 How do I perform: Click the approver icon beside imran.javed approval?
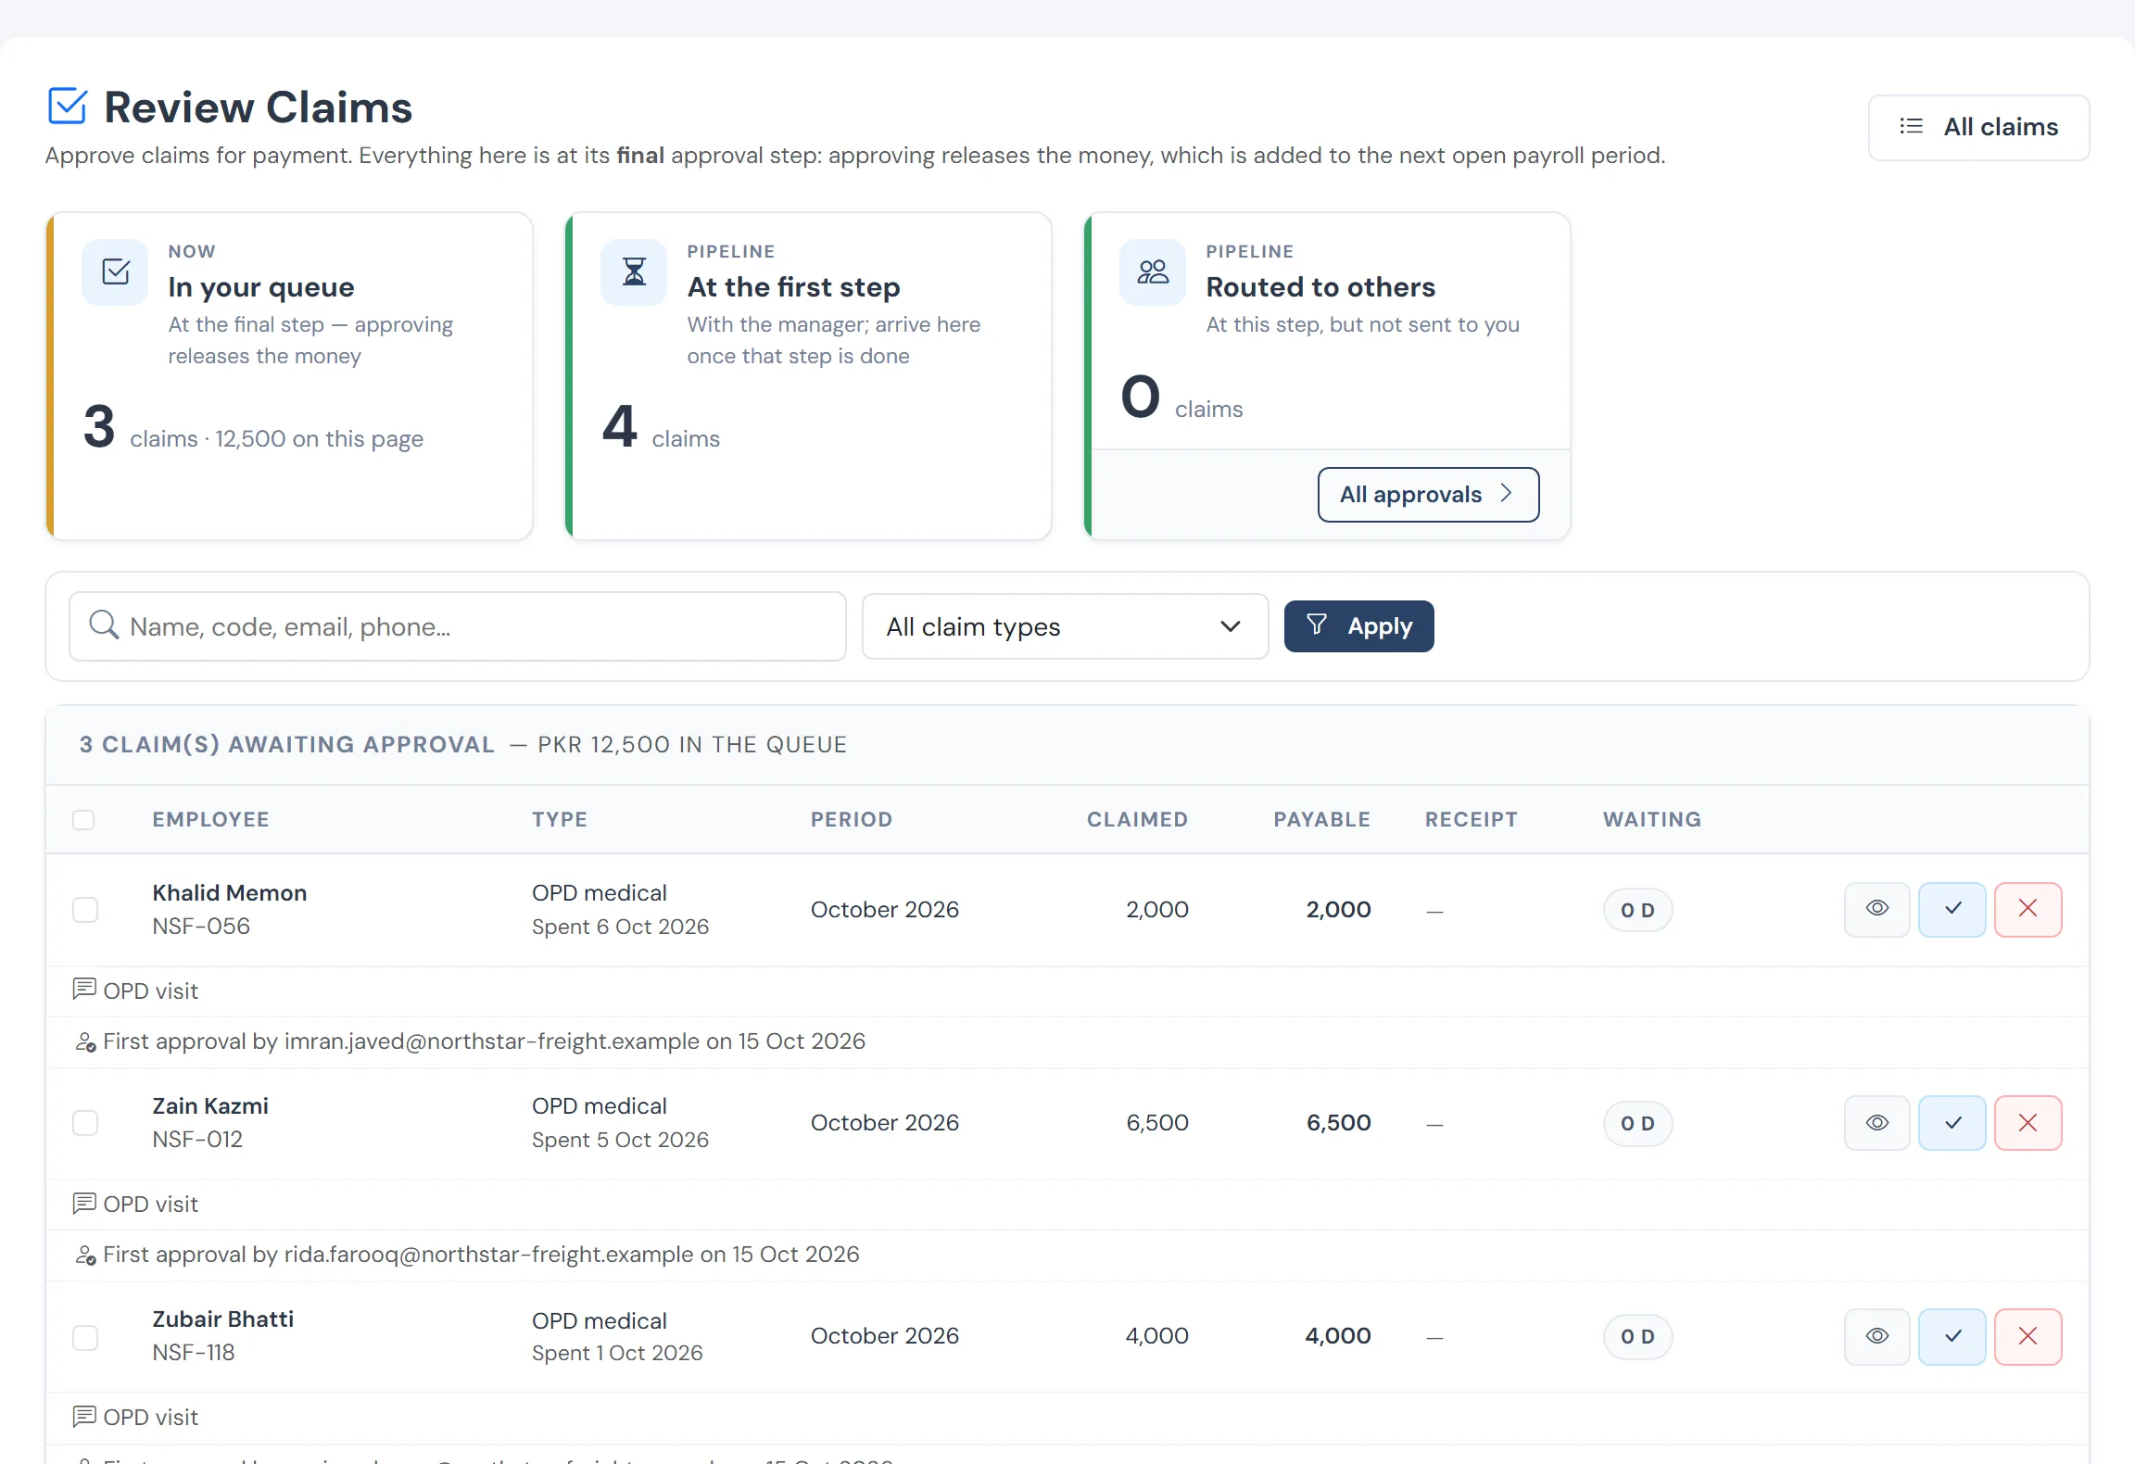85,1042
